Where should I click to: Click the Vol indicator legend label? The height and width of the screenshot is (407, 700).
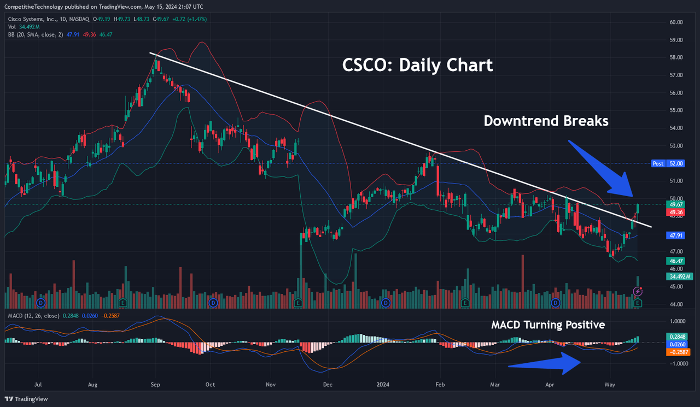click(x=11, y=26)
